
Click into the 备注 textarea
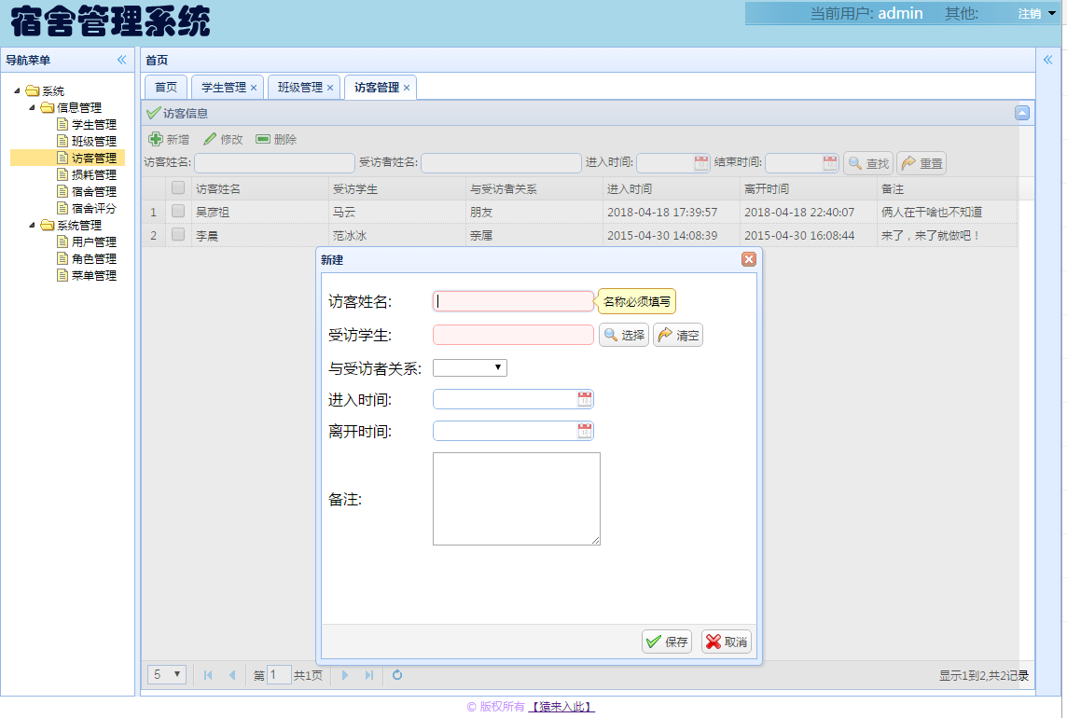tap(517, 499)
